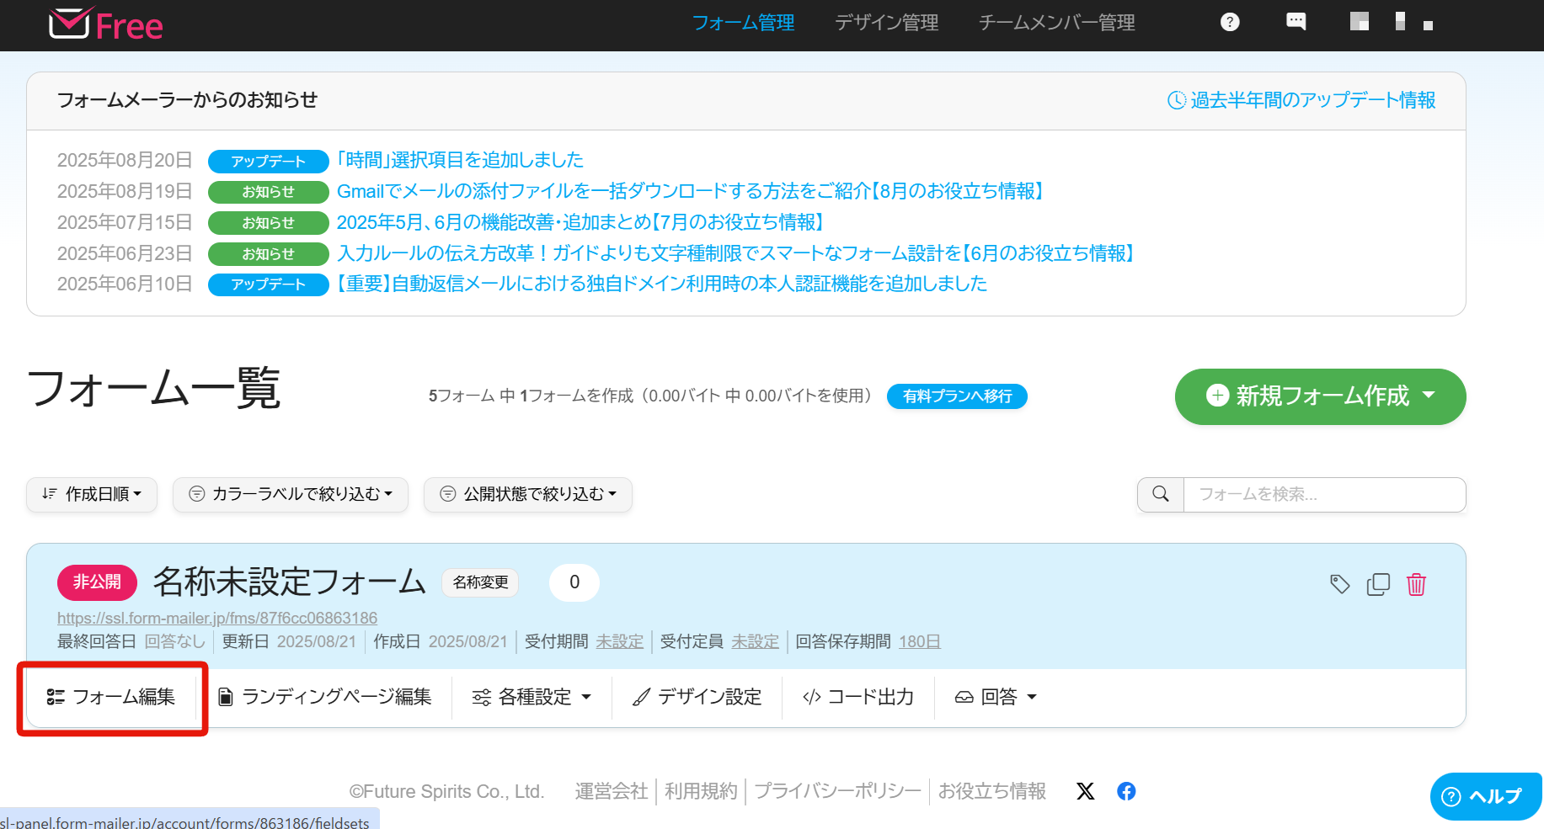Open the 各種設定 dropdown menu
1544x829 pixels.
tap(532, 697)
